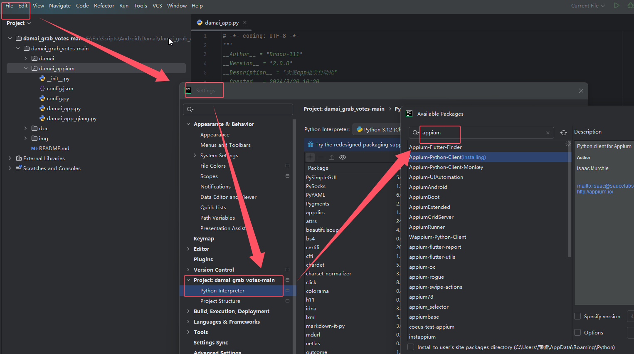Expand the Tools settings group
Viewport: 634px width, 354px height.
pyautogui.click(x=188, y=332)
